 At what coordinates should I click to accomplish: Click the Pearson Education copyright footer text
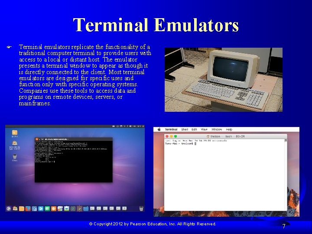coord(153,224)
